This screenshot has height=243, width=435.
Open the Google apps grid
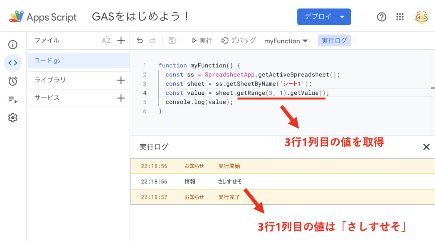(399, 16)
